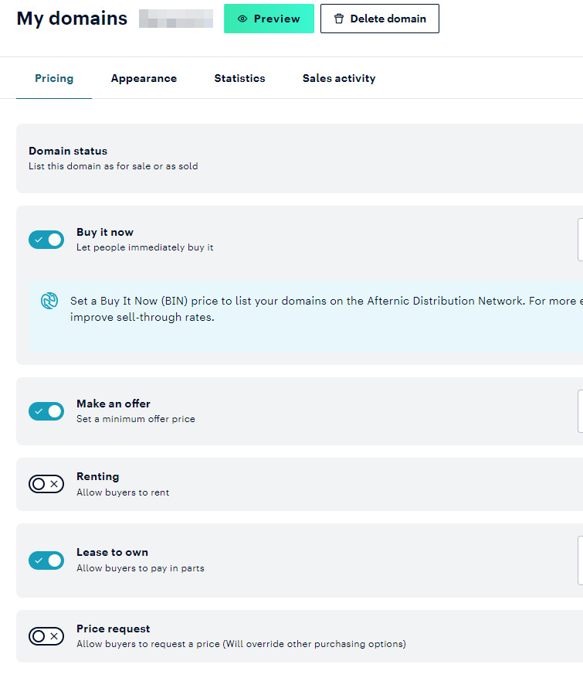Click the blurred domain name beside My domains

[176, 19]
